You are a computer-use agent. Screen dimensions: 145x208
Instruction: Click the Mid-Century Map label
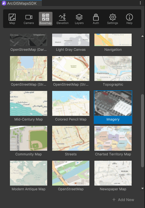29,119
